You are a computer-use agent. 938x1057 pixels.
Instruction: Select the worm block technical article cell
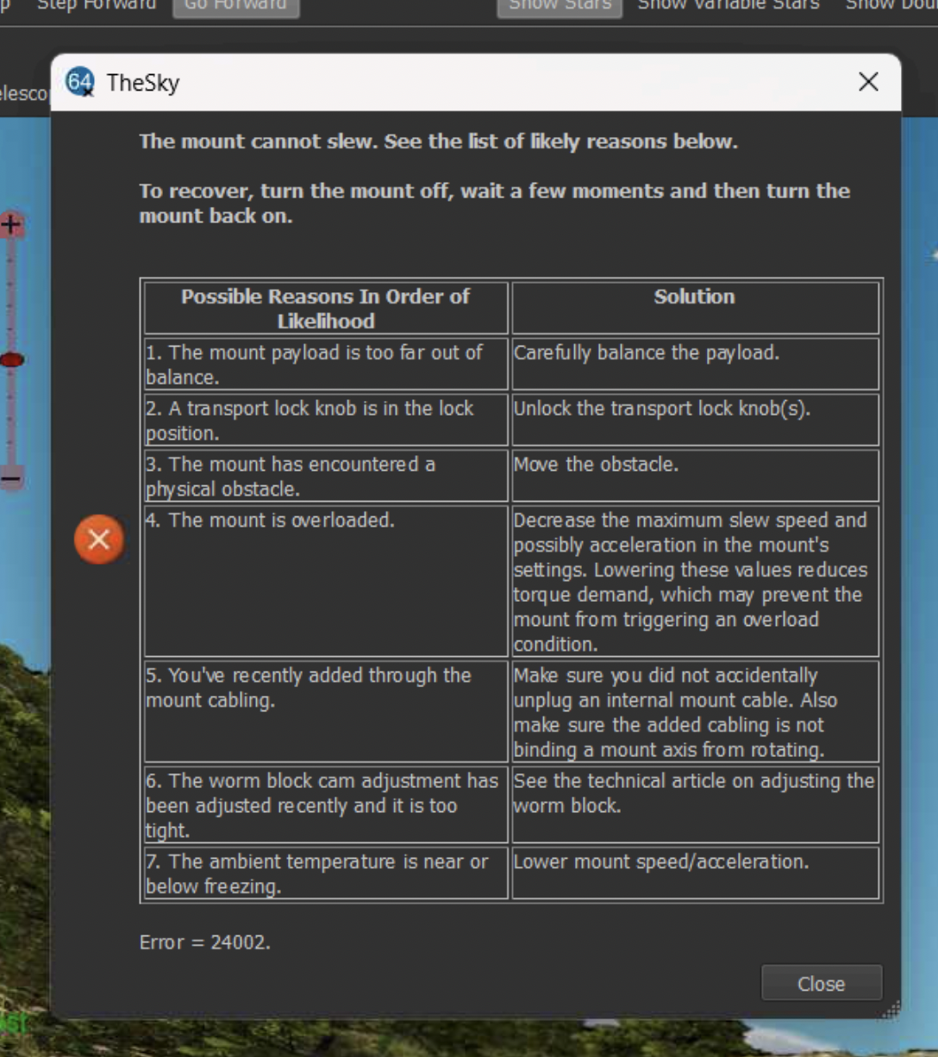coord(694,804)
